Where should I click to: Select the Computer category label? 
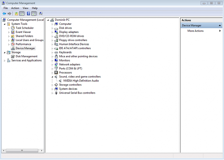(65, 24)
